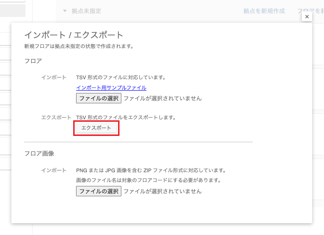Select the highlighted item in left sidebar

[13, 10]
